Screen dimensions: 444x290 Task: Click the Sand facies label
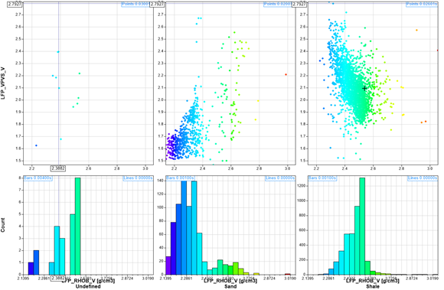pos(230,286)
